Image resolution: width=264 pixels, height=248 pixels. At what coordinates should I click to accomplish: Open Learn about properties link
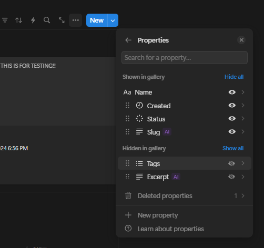[x=185, y=229]
